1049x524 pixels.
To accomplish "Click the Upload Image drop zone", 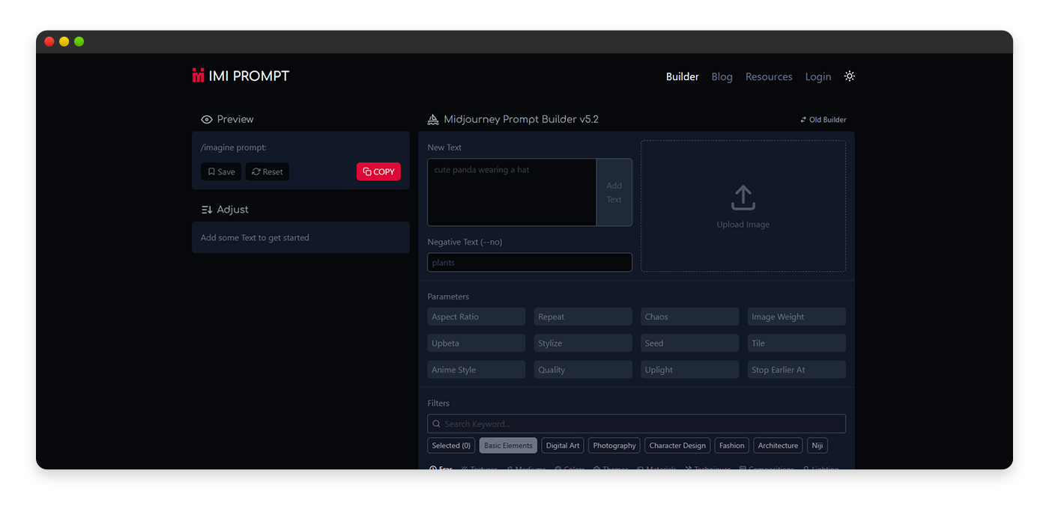I will point(743,206).
